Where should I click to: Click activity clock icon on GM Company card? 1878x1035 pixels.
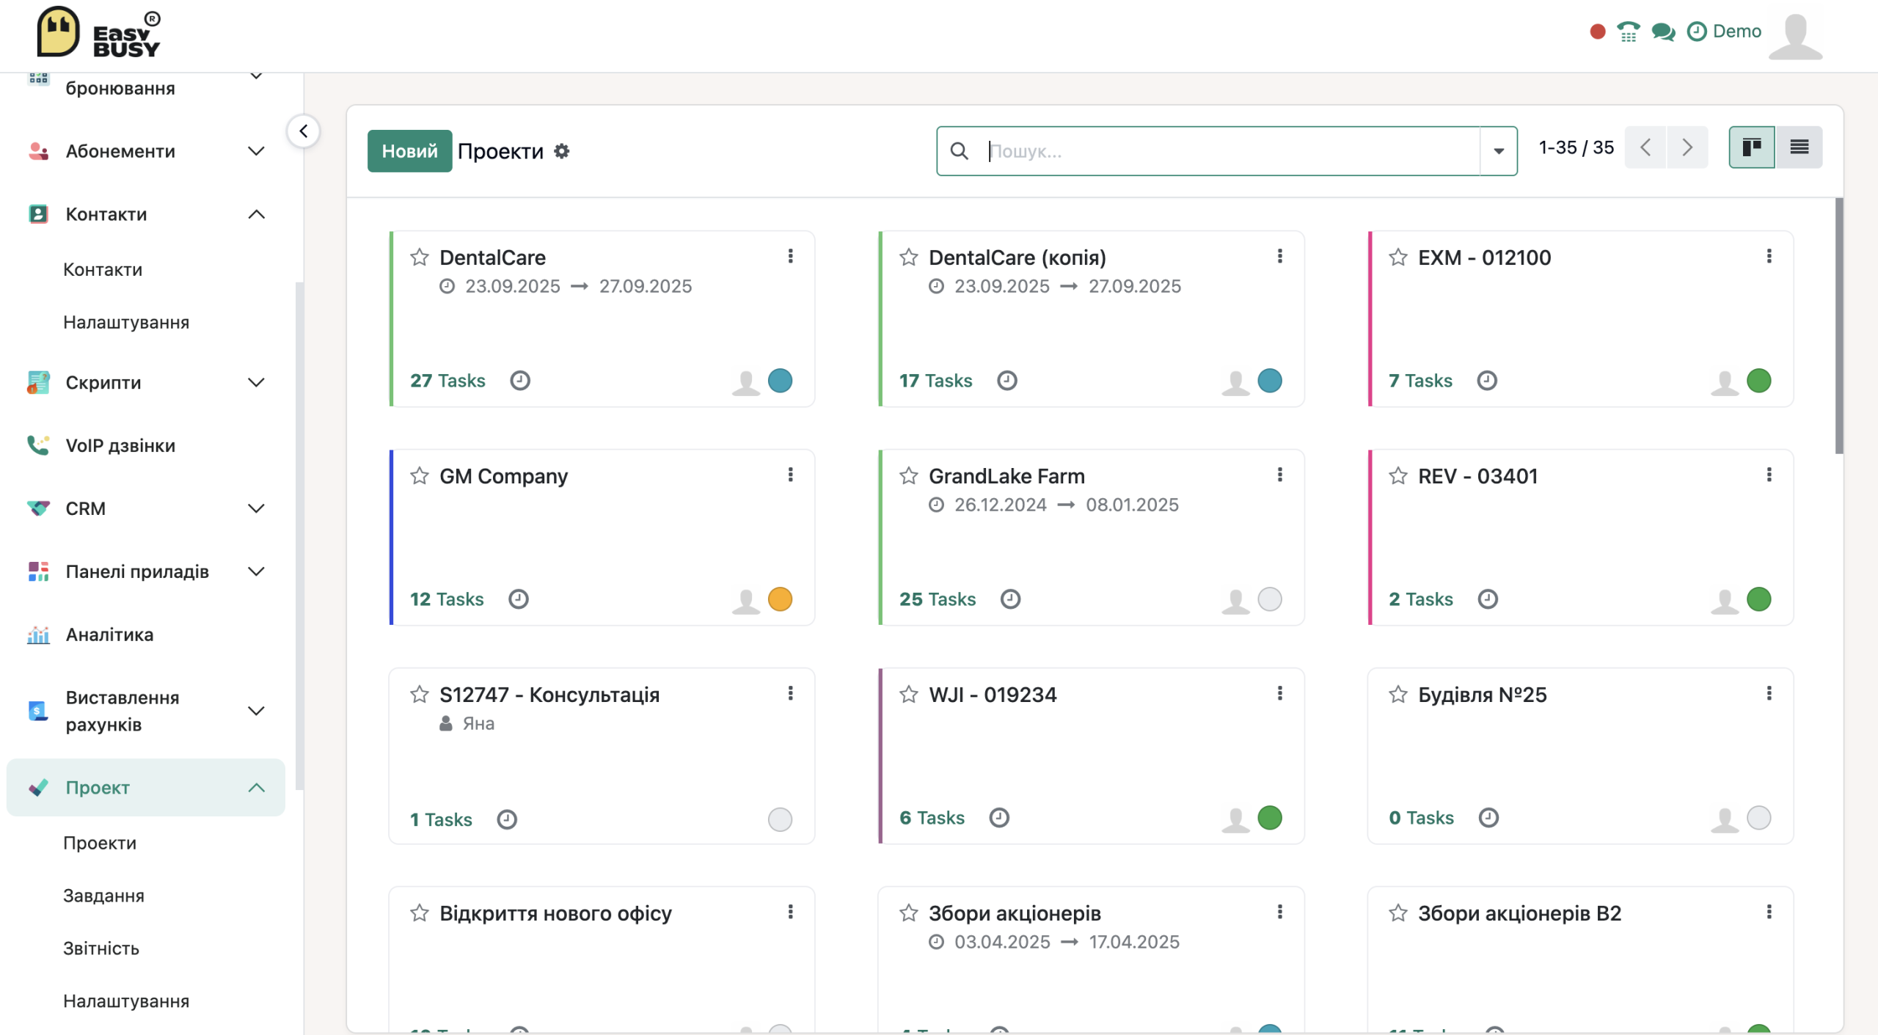519,599
